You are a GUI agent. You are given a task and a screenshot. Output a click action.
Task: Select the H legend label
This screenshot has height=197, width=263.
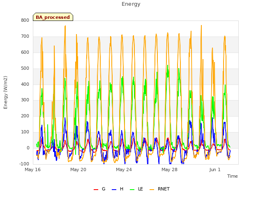(122, 189)
